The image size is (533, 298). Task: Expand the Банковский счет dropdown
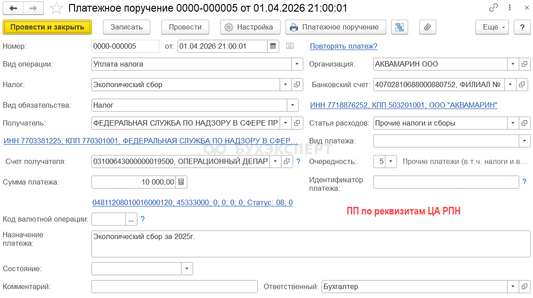(510, 85)
